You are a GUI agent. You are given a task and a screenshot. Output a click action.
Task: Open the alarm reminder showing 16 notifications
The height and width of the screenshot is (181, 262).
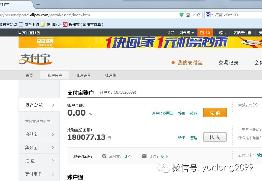click(205, 32)
